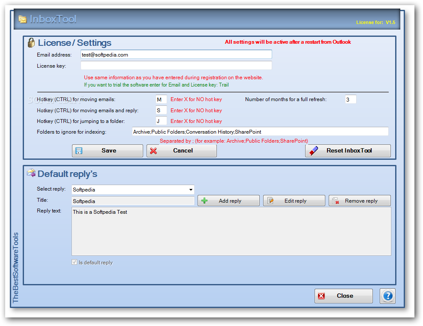Click the red X icon on Cancel

point(153,151)
